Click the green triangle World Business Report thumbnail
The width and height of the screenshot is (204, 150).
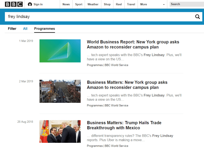tap(60, 51)
